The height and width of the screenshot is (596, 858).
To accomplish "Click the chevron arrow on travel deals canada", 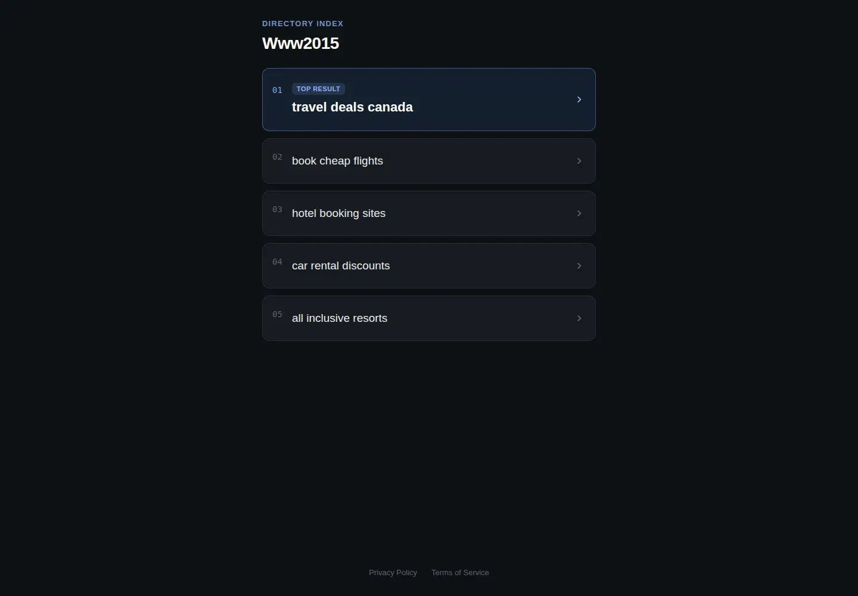I will click(x=579, y=100).
